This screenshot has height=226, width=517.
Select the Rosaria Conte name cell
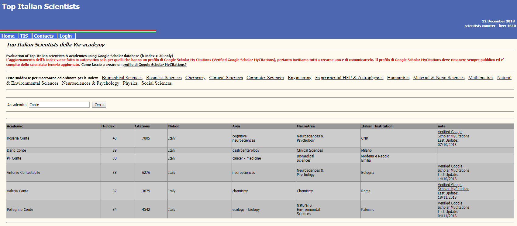click(53, 138)
